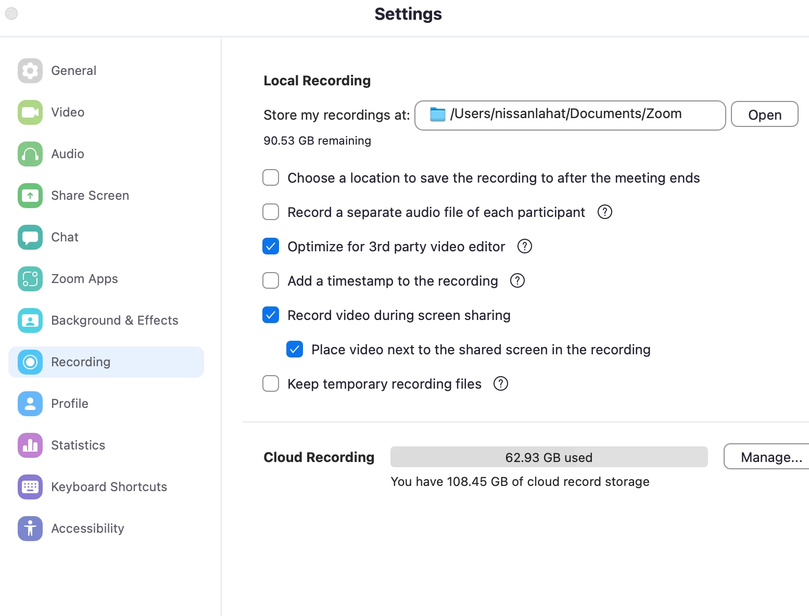This screenshot has width=809, height=616.
Task: Click the General gear icon
Action: (30, 71)
